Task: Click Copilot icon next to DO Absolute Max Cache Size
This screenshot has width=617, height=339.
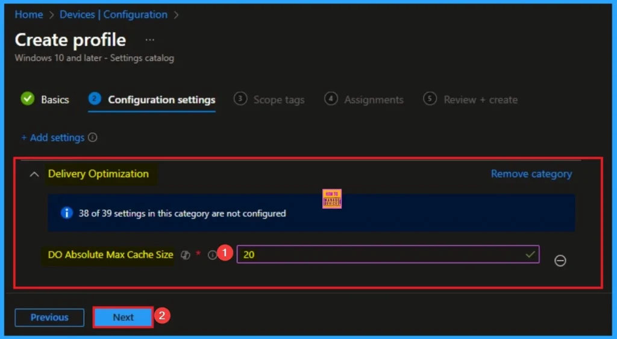Action: tap(186, 255)
